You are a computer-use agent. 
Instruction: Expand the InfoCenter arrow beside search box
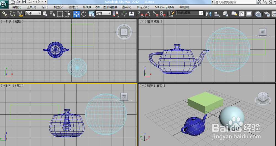213,2
